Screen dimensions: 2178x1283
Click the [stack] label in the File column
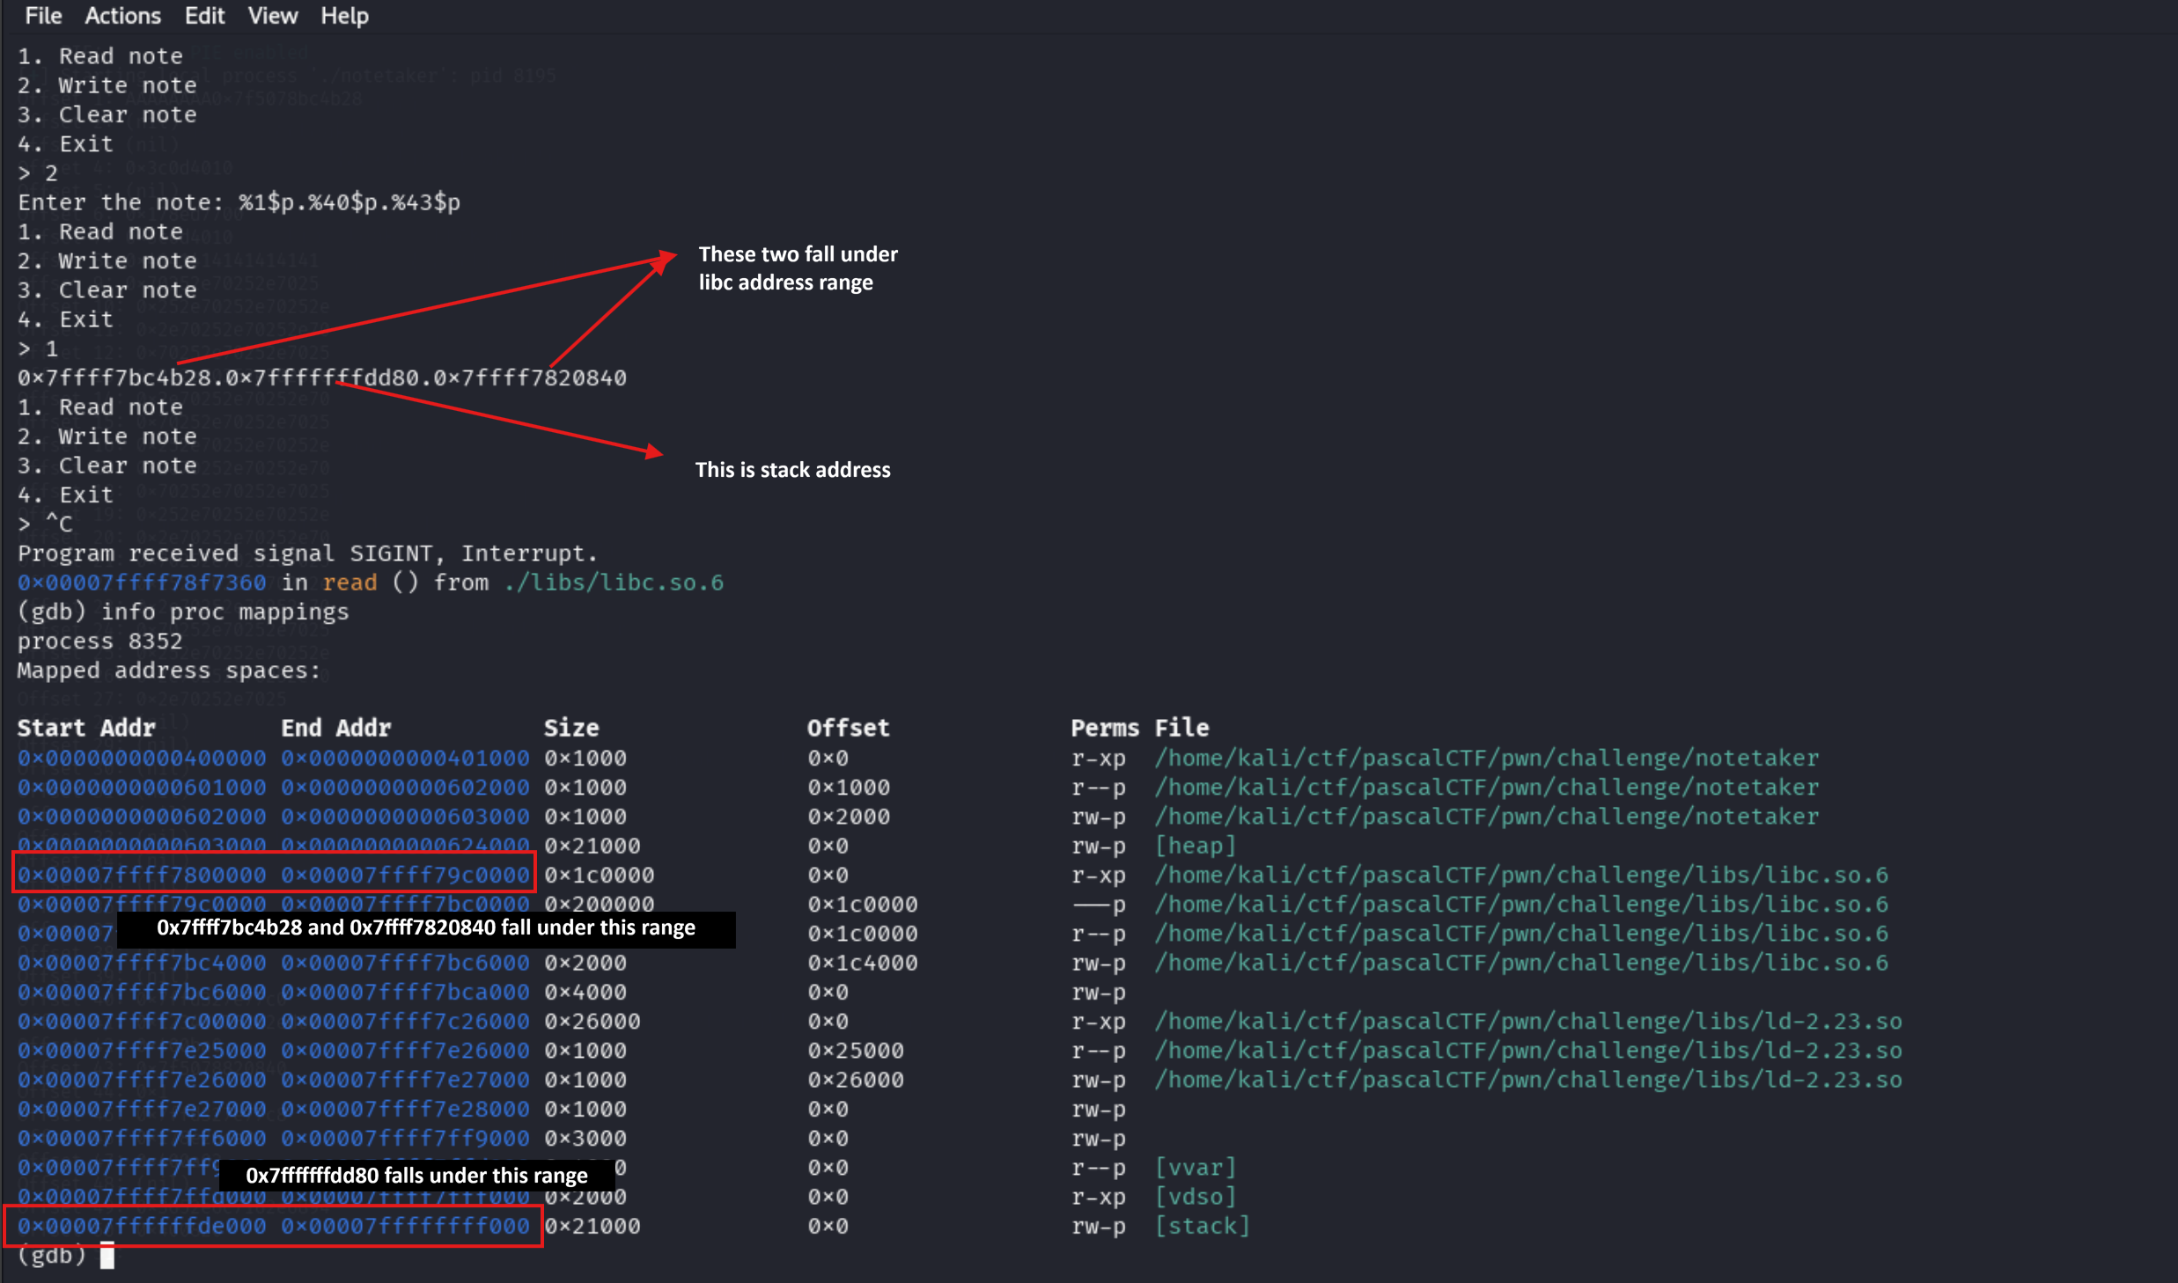(1203, 1225)
